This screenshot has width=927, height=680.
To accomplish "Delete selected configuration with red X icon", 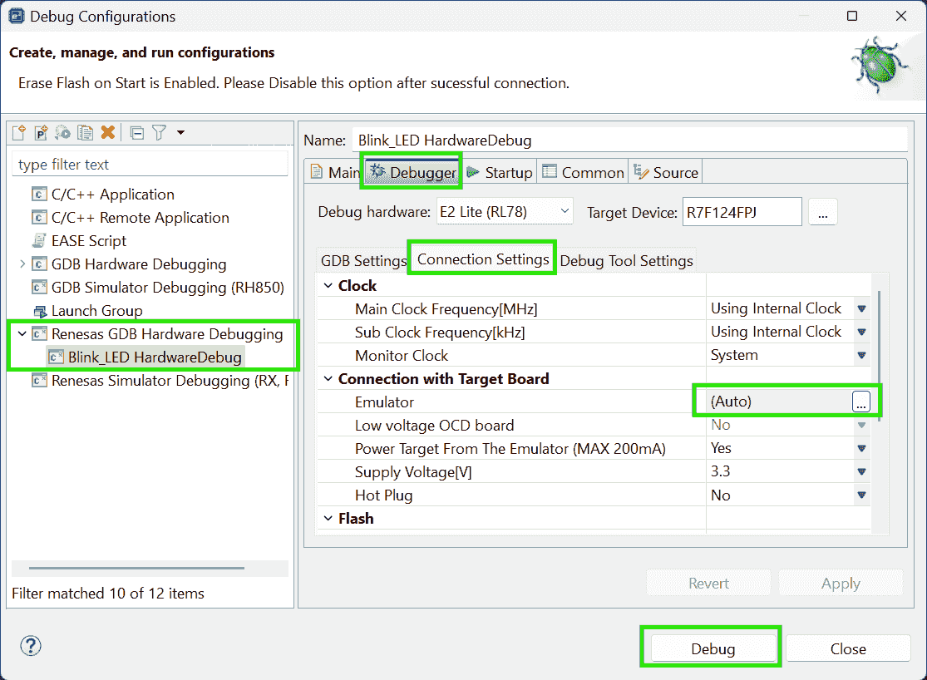I will (107, 133).
